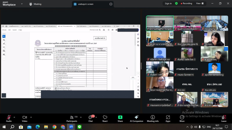Expand audio options arrow next to Audio
The image size is (232, 130).
coord(14,117)
